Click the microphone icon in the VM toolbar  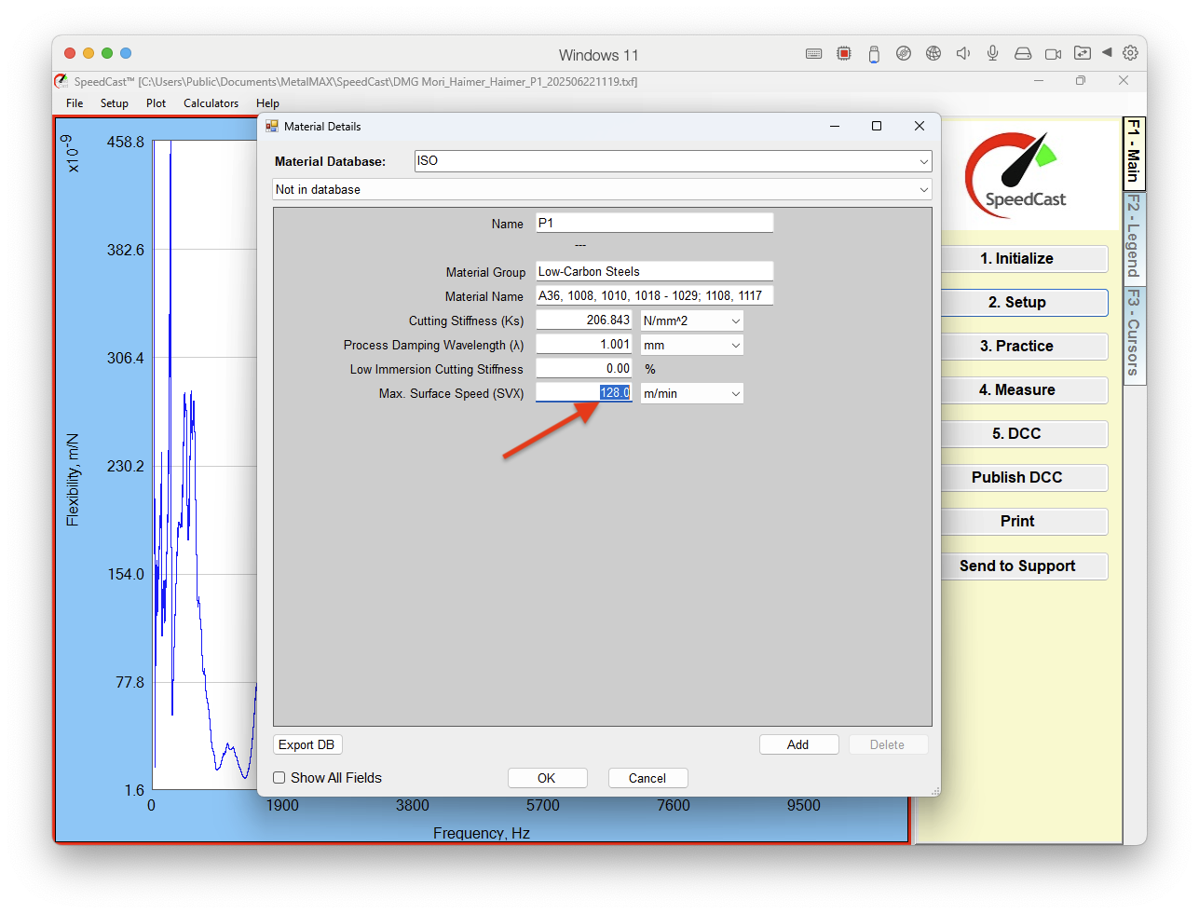[993, 54]
